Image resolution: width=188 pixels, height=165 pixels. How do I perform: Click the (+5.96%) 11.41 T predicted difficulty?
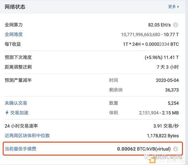point(161,57)
